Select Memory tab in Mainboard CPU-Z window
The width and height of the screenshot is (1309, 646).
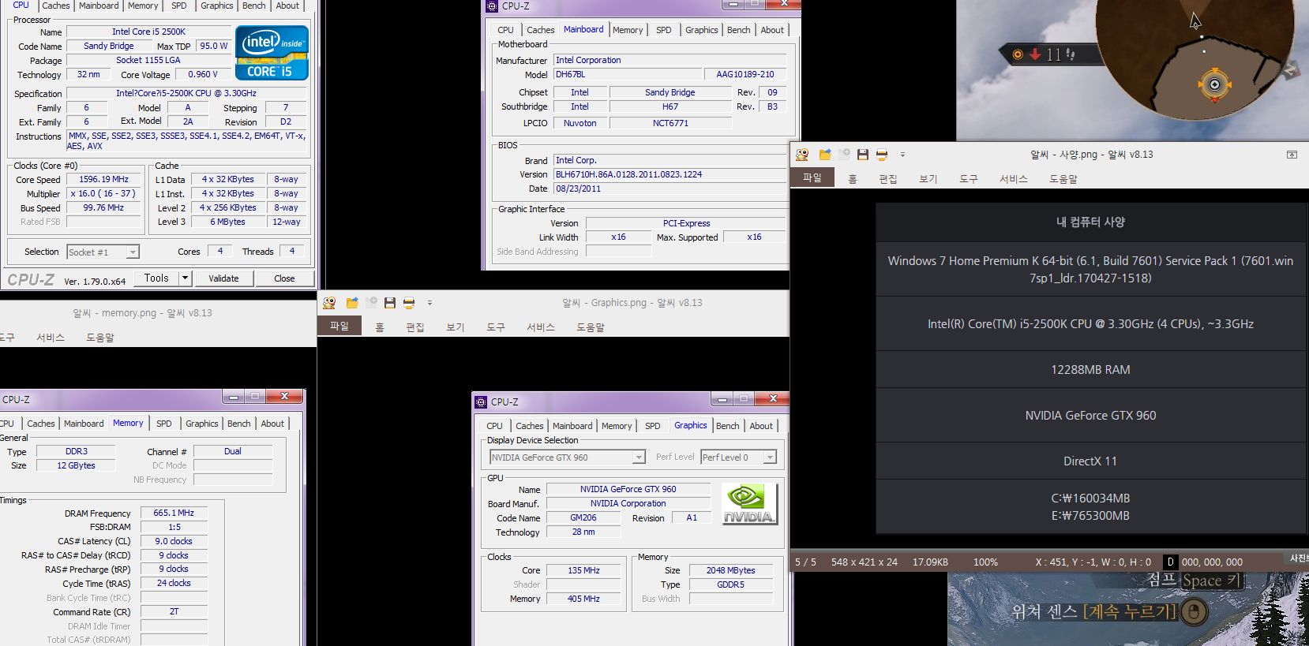click(x=628, y=30)
